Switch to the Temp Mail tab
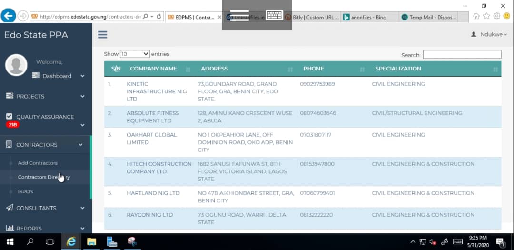Screen dimensions: 514x250 click(428, 18)
